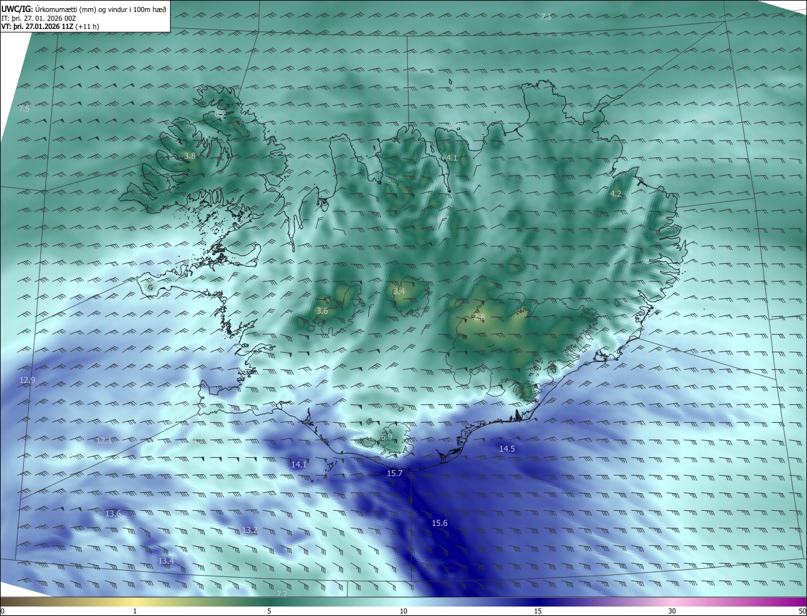The image size is (807, 616).
Task: Click the colour scale tick label 1
Action: point(135,611)
